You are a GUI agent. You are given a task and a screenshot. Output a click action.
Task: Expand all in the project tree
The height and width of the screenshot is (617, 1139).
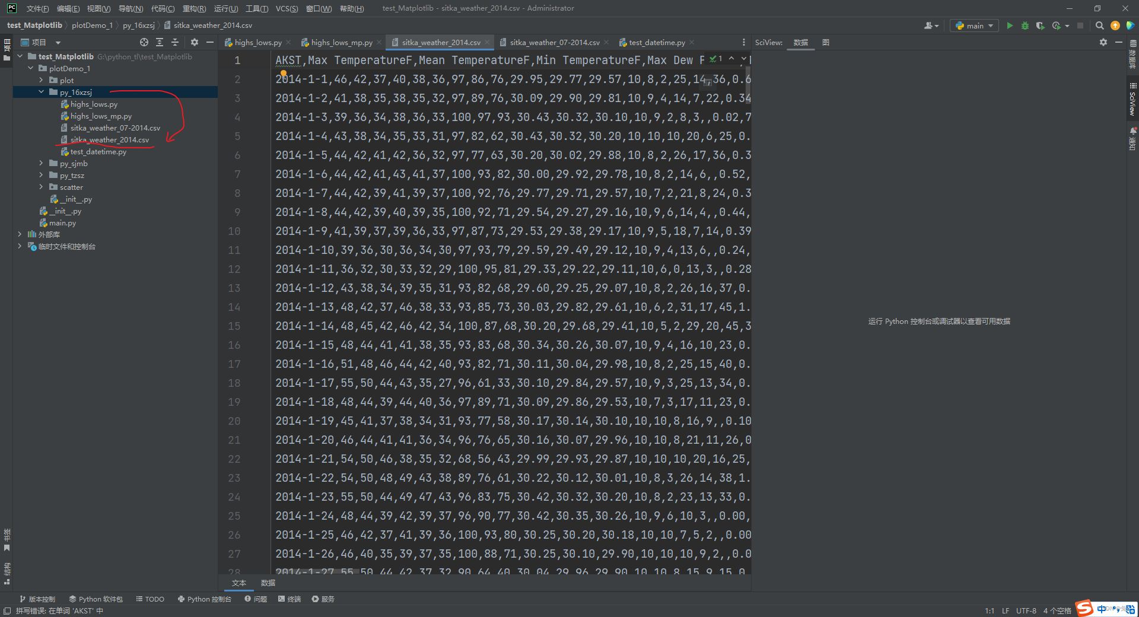click(160, 42)
